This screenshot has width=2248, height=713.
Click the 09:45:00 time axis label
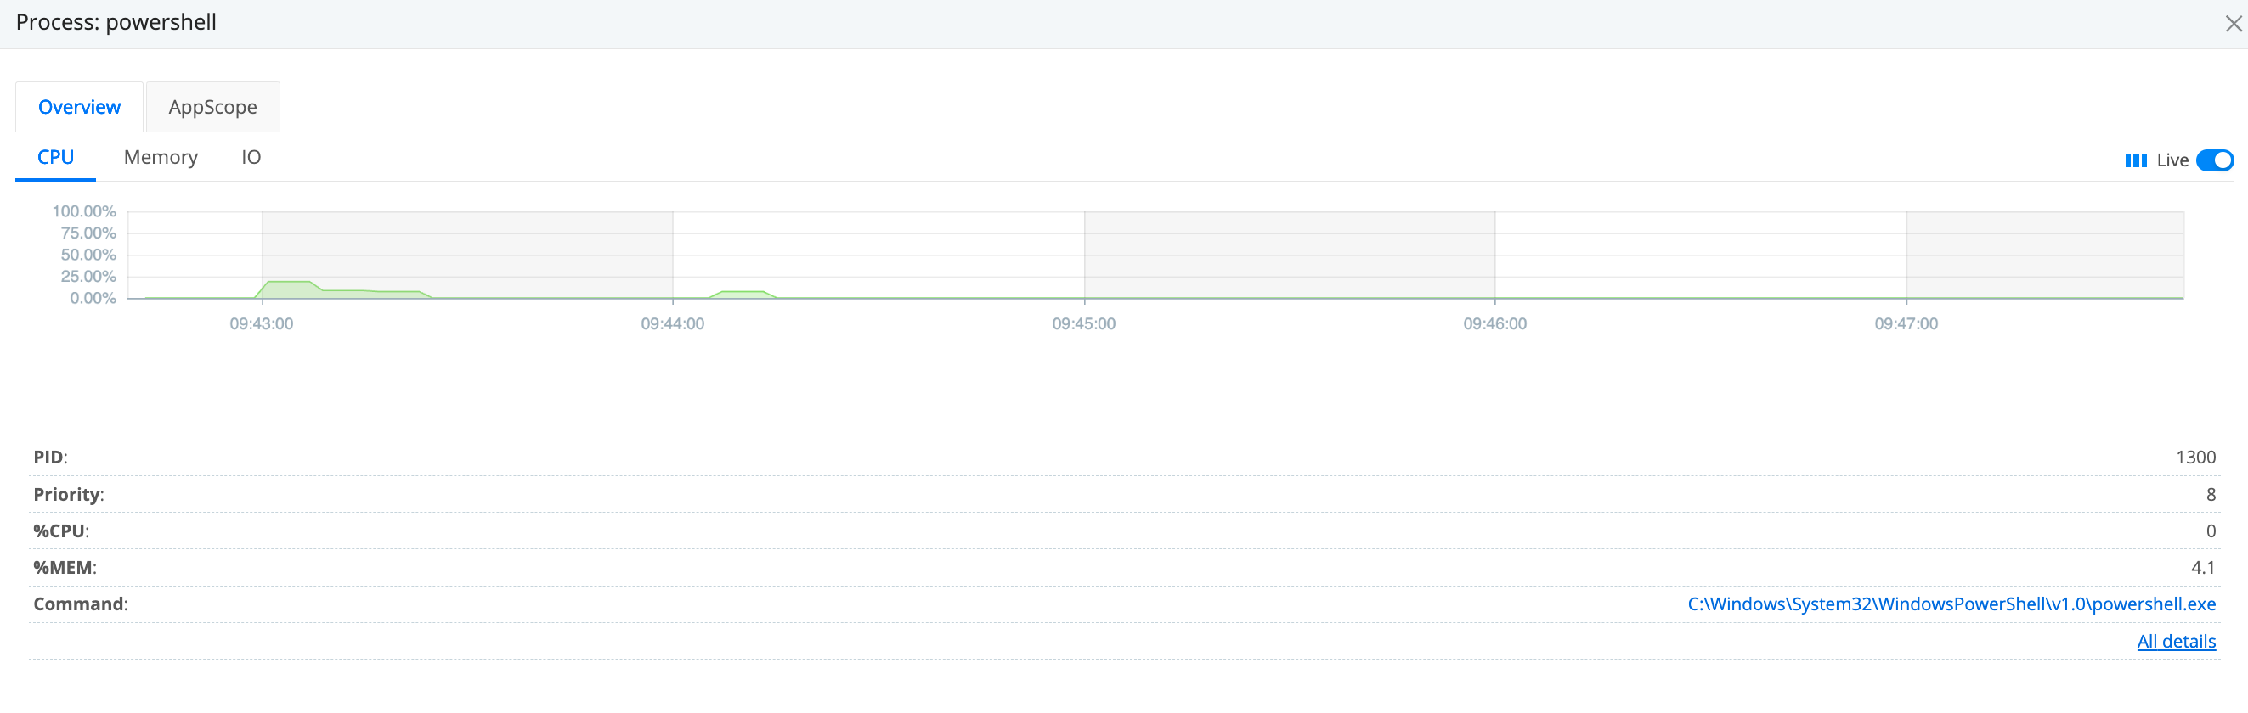tap(1083, 324)
